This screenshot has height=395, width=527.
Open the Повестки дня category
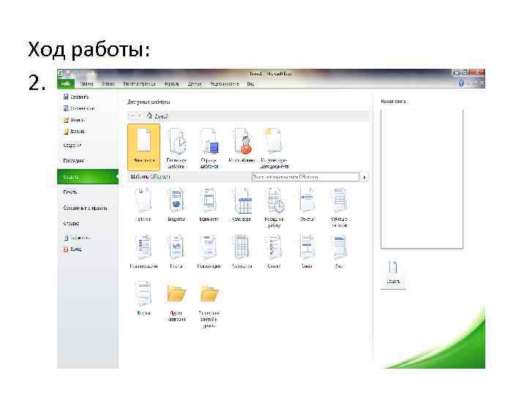point(209,251)
